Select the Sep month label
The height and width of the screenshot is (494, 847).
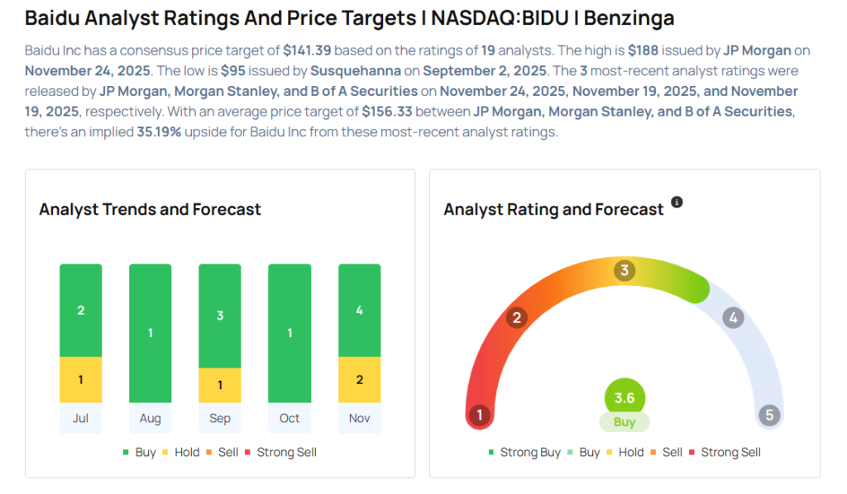click(220, 418)
